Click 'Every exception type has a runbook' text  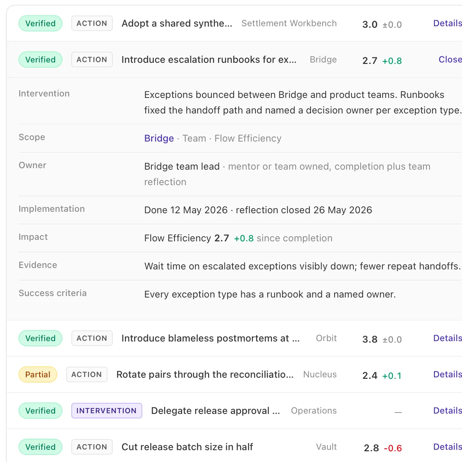224,294
